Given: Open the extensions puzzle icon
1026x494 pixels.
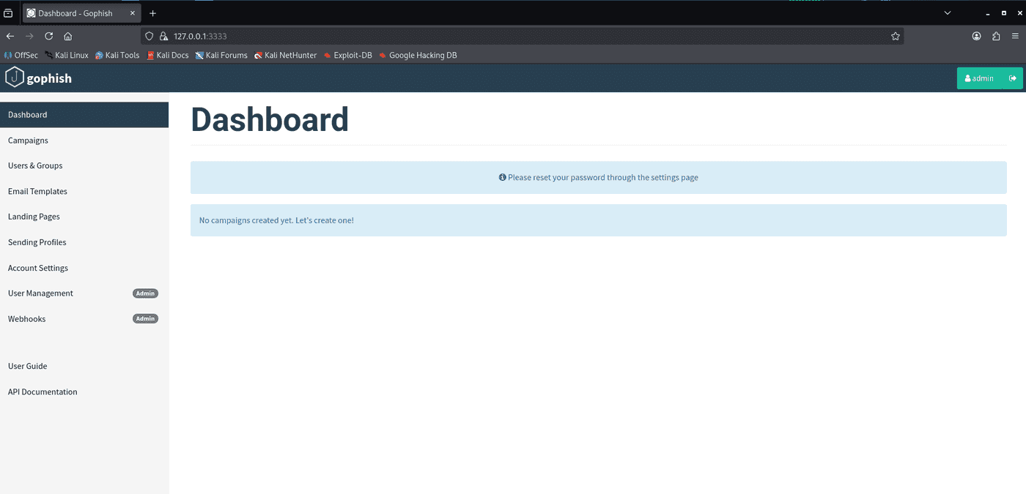Looking at the screenshot, I should click(996, 36).
